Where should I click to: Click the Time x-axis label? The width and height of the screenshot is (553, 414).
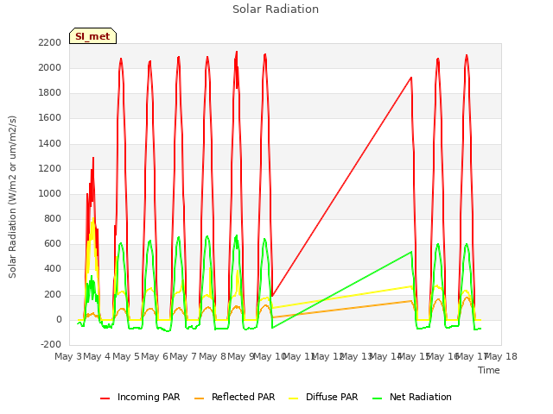click(489, 370)
